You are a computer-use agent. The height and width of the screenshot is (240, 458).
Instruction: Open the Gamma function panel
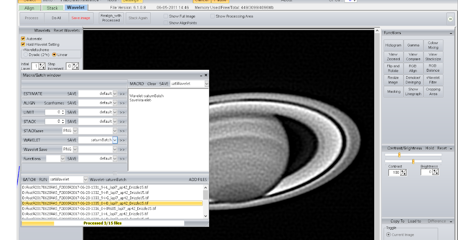coord(413,45)
